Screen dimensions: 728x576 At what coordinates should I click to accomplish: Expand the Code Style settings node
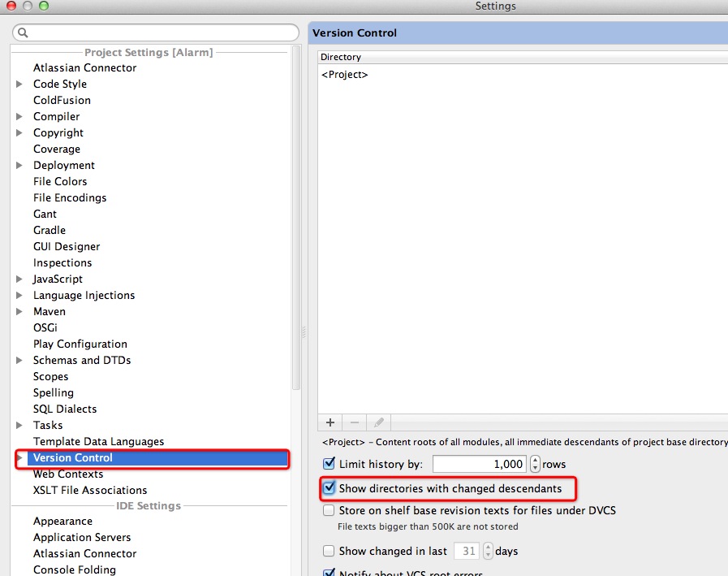click(19, 84)
